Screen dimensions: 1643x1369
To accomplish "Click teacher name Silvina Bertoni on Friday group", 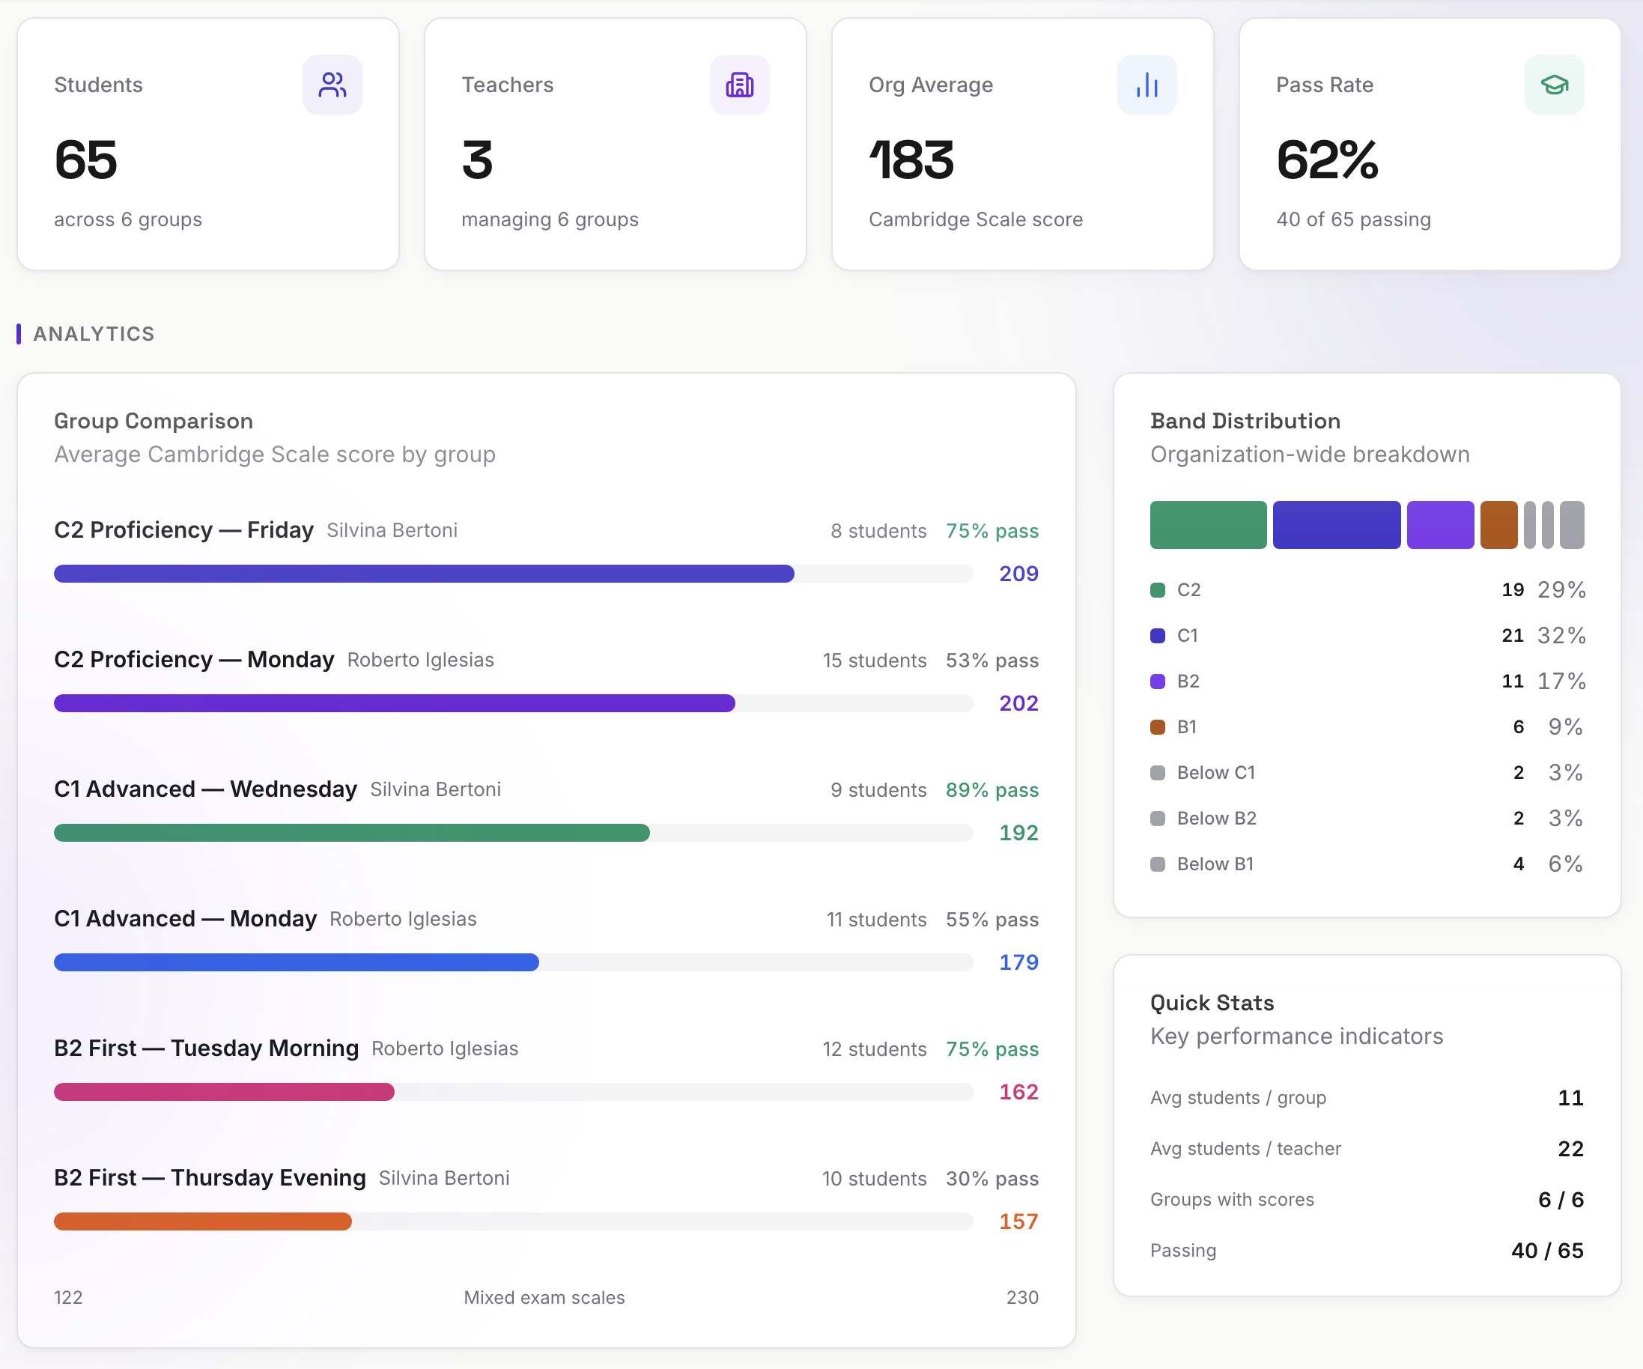I will pyautogui.click(x=392, y=530).
